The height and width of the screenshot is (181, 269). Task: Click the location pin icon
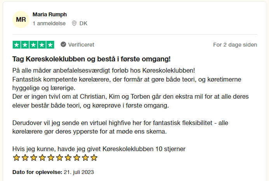[x=74, y=23]
